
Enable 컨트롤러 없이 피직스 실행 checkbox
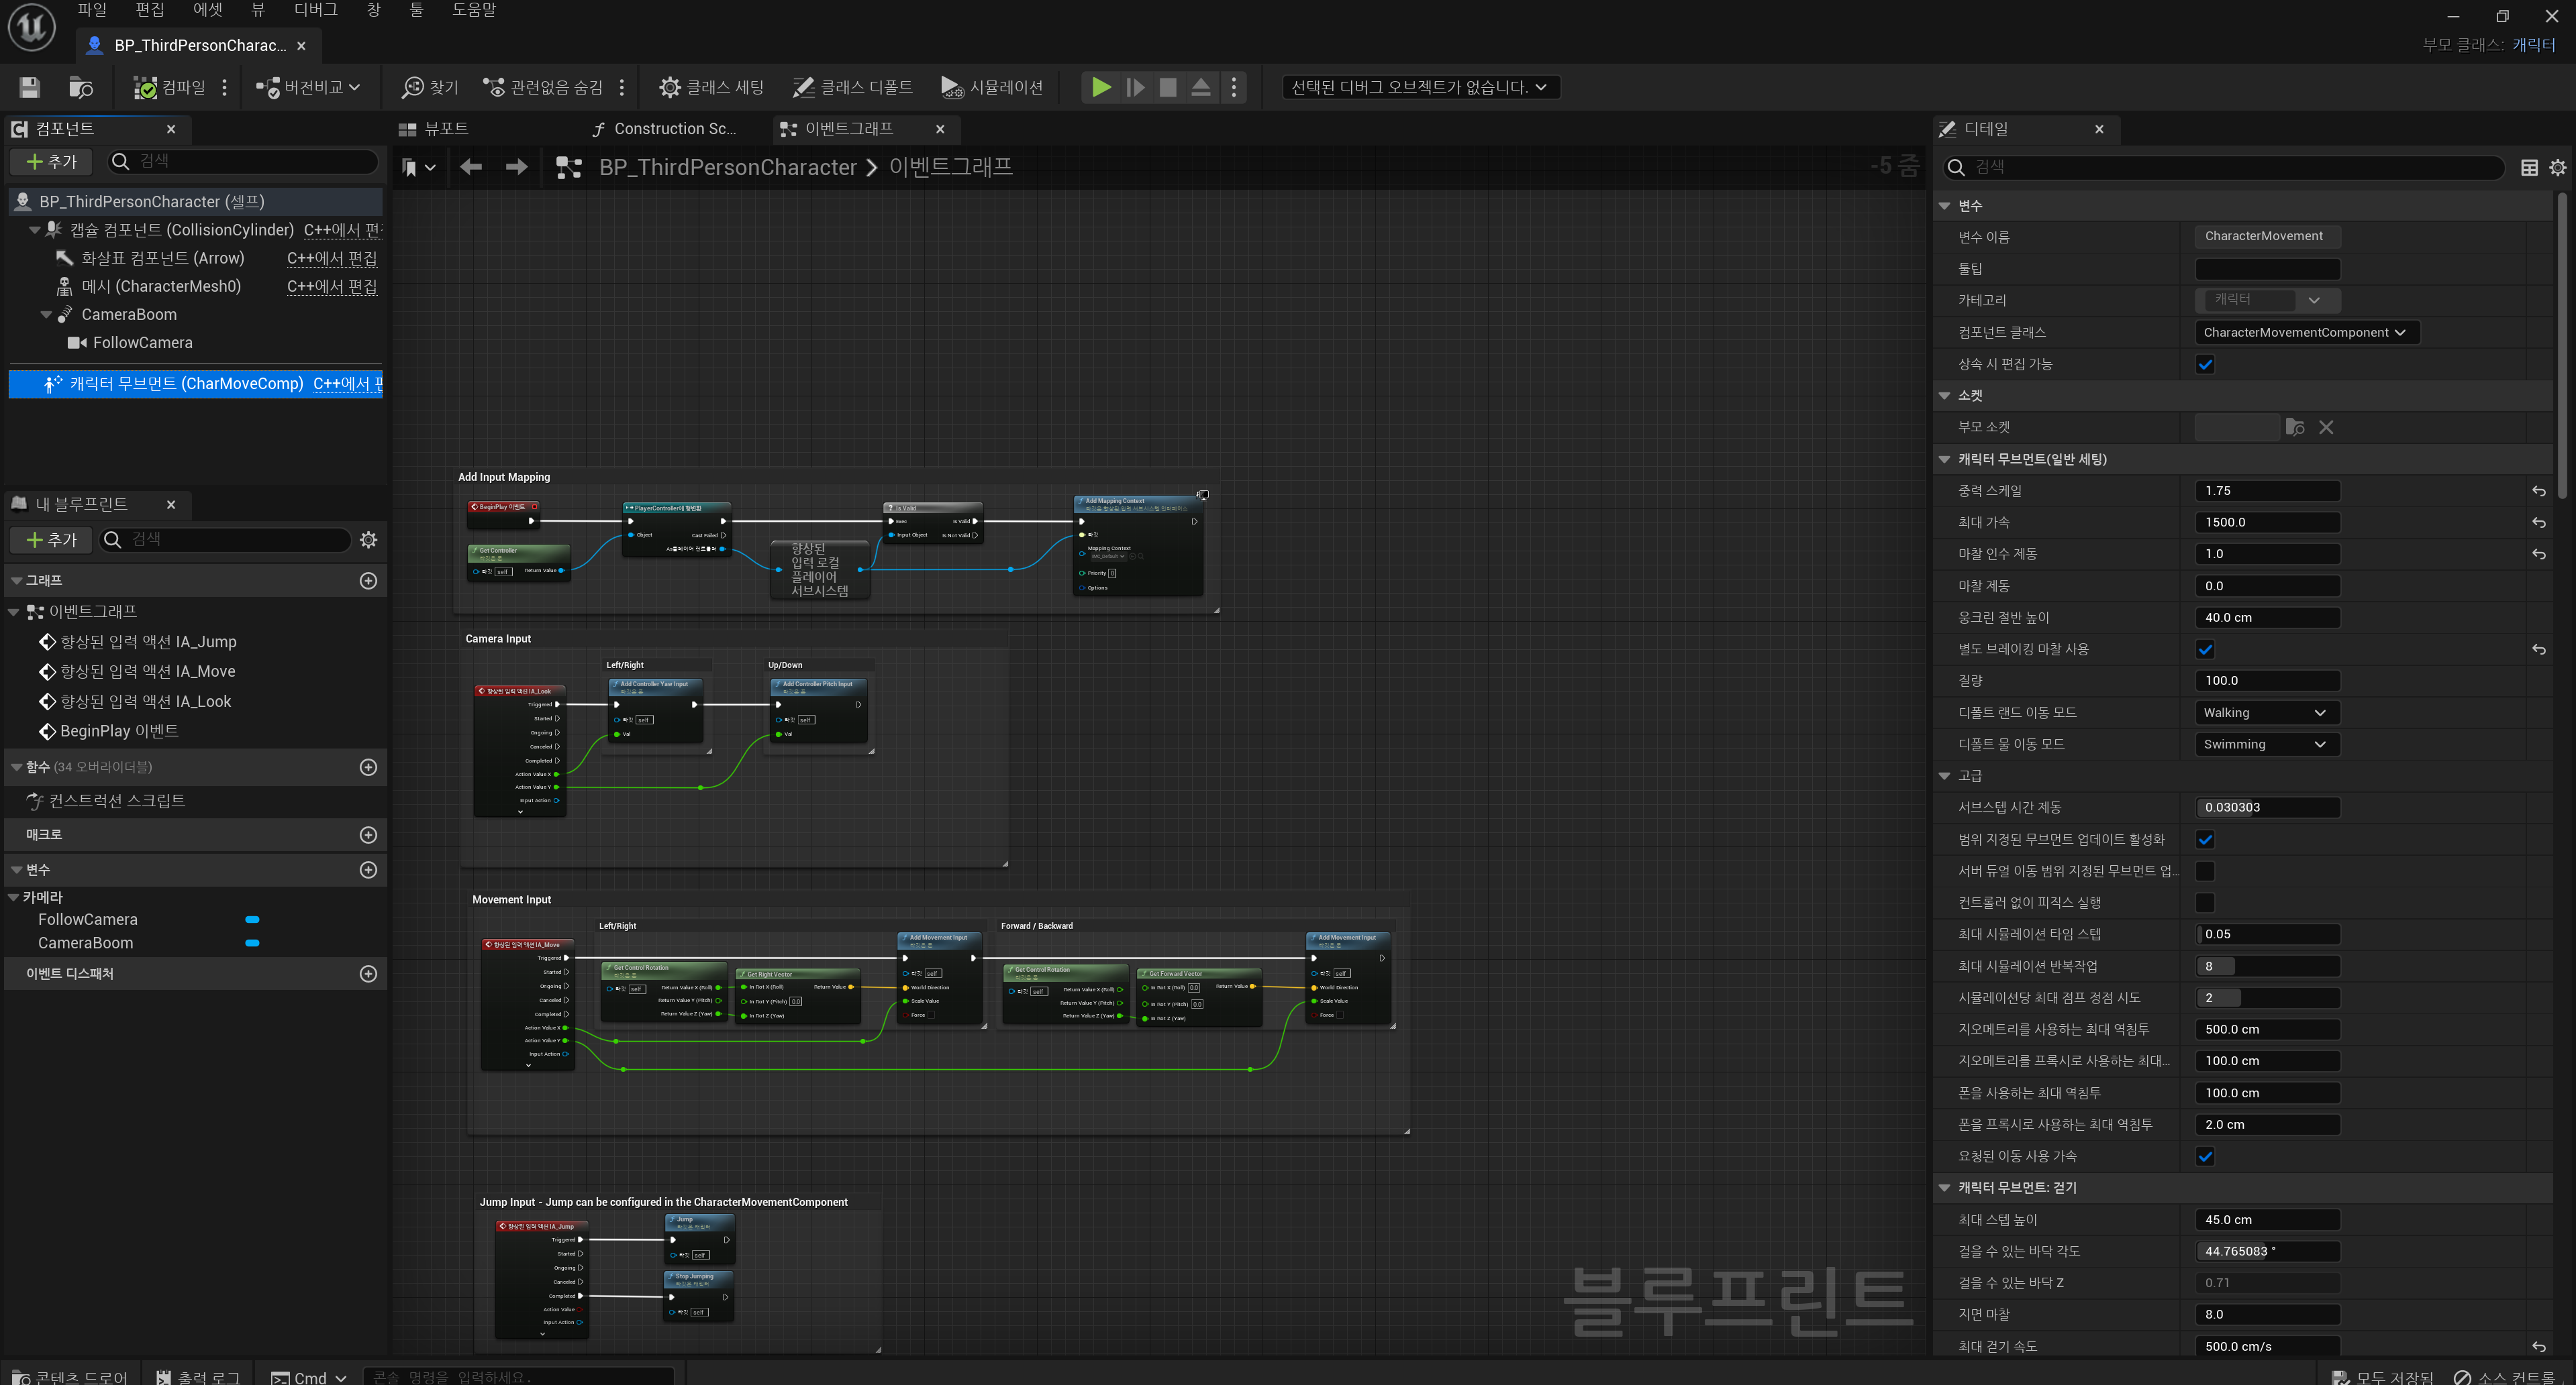coord(2204,902)
